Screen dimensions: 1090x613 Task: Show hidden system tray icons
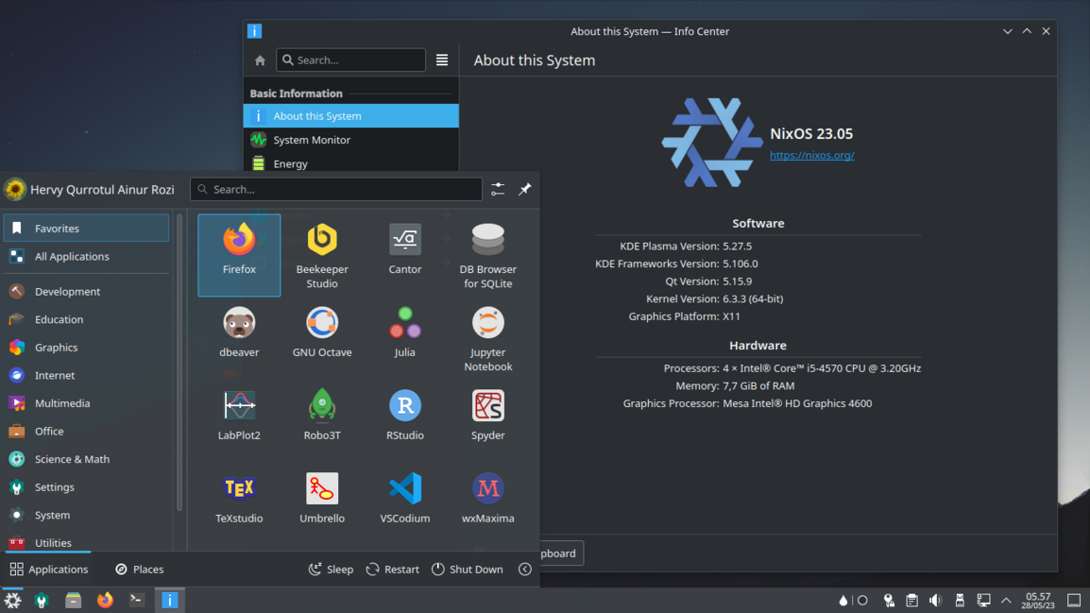tap(1006, 601)
